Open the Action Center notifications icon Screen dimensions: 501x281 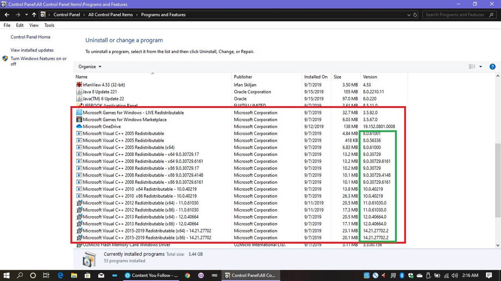point(489,275)
